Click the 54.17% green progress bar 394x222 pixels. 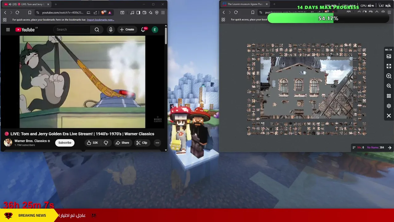(x=328, y=18)
